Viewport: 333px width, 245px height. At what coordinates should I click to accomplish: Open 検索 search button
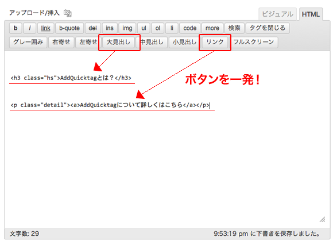tap(234, 28)
